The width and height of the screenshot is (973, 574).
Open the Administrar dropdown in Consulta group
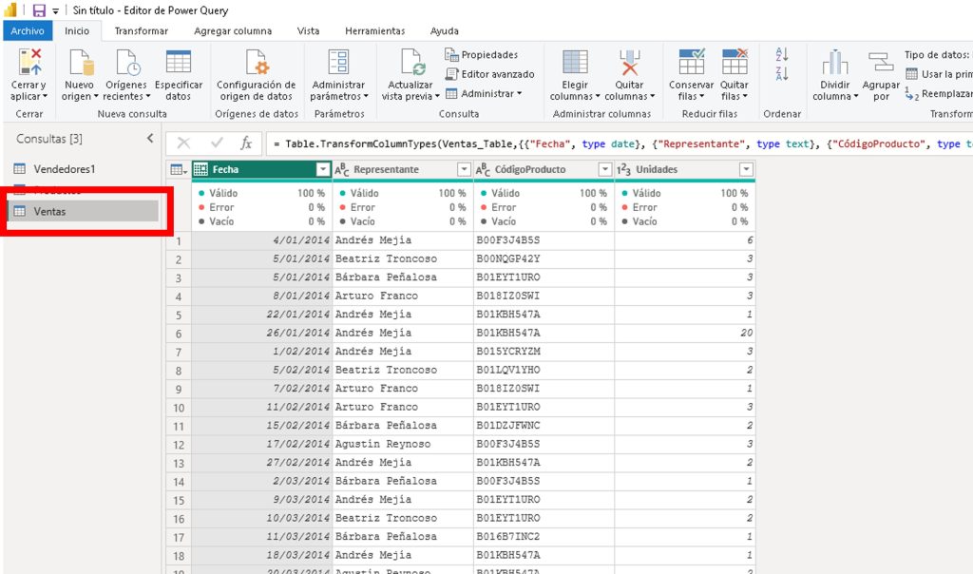485,93
